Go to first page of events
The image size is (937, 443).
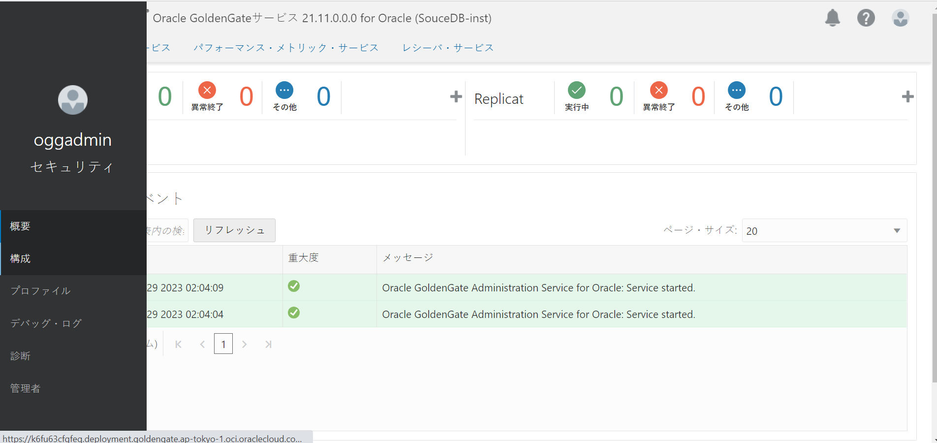click(x=179, y=344)
